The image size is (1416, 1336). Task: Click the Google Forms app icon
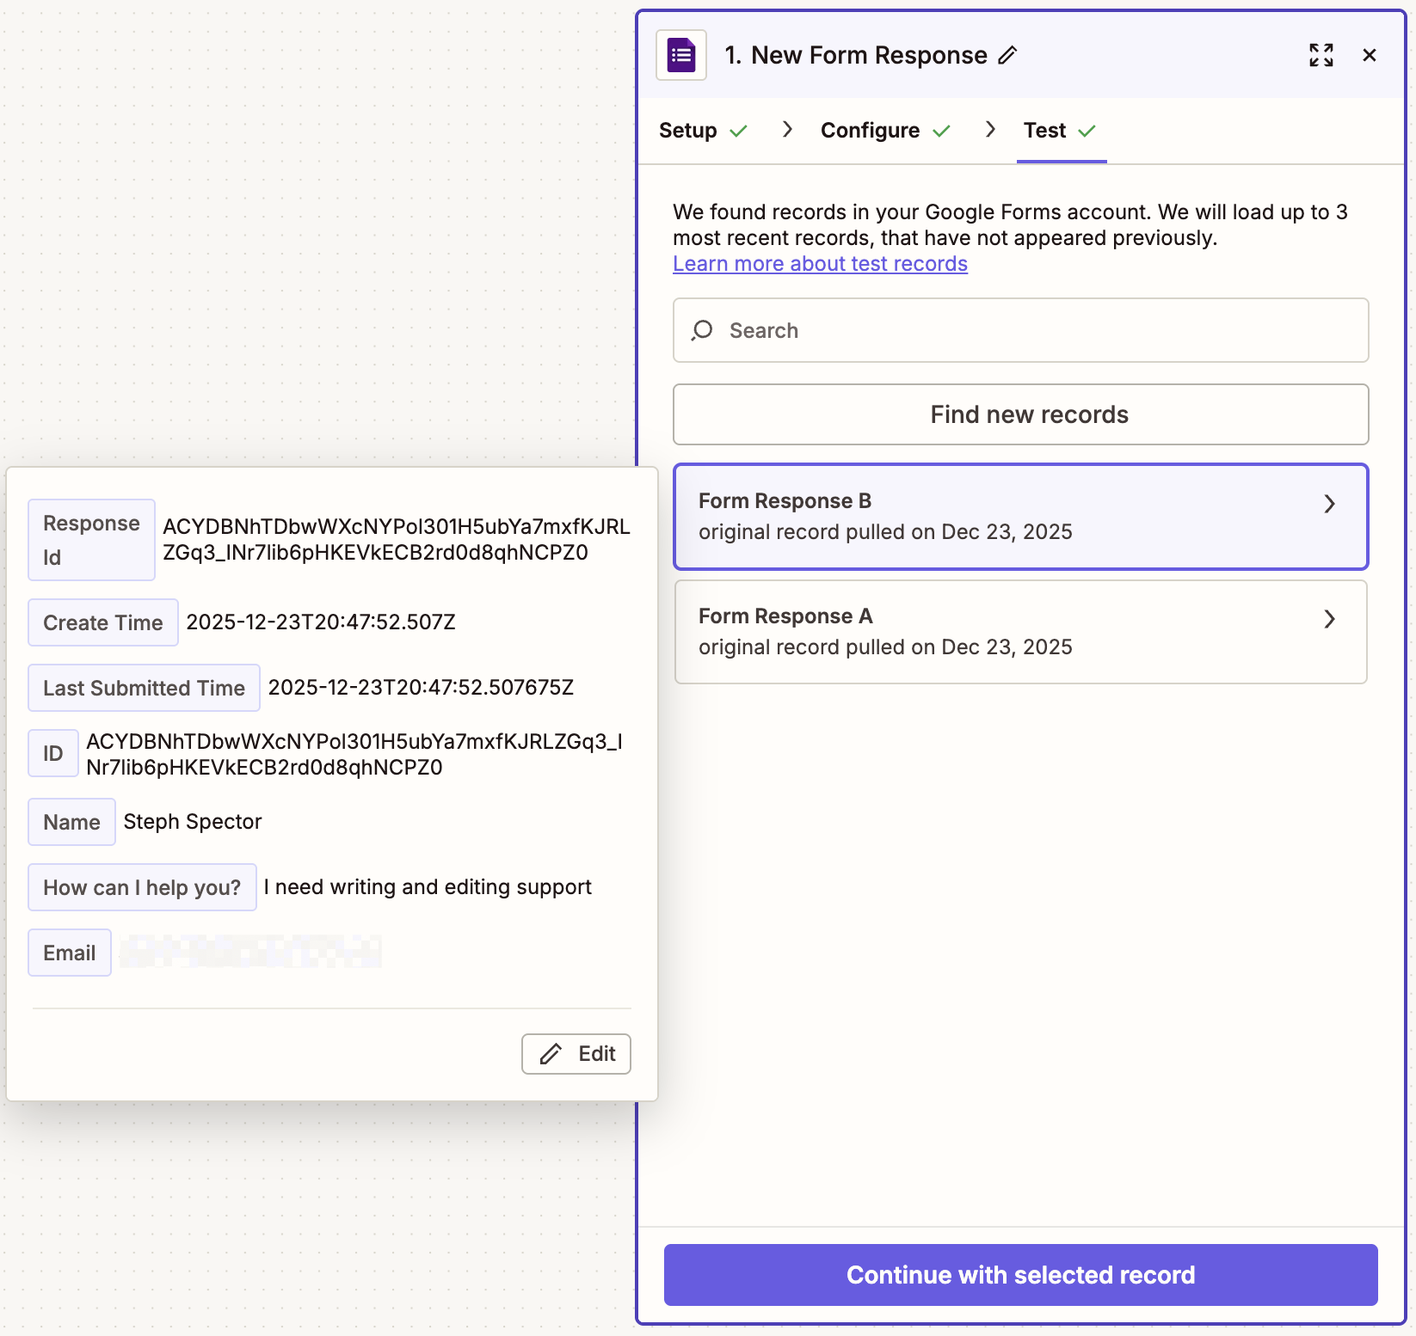(x=680, y=54)
